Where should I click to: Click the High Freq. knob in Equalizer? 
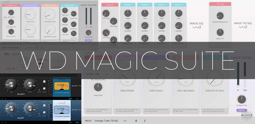coord(74,14)
